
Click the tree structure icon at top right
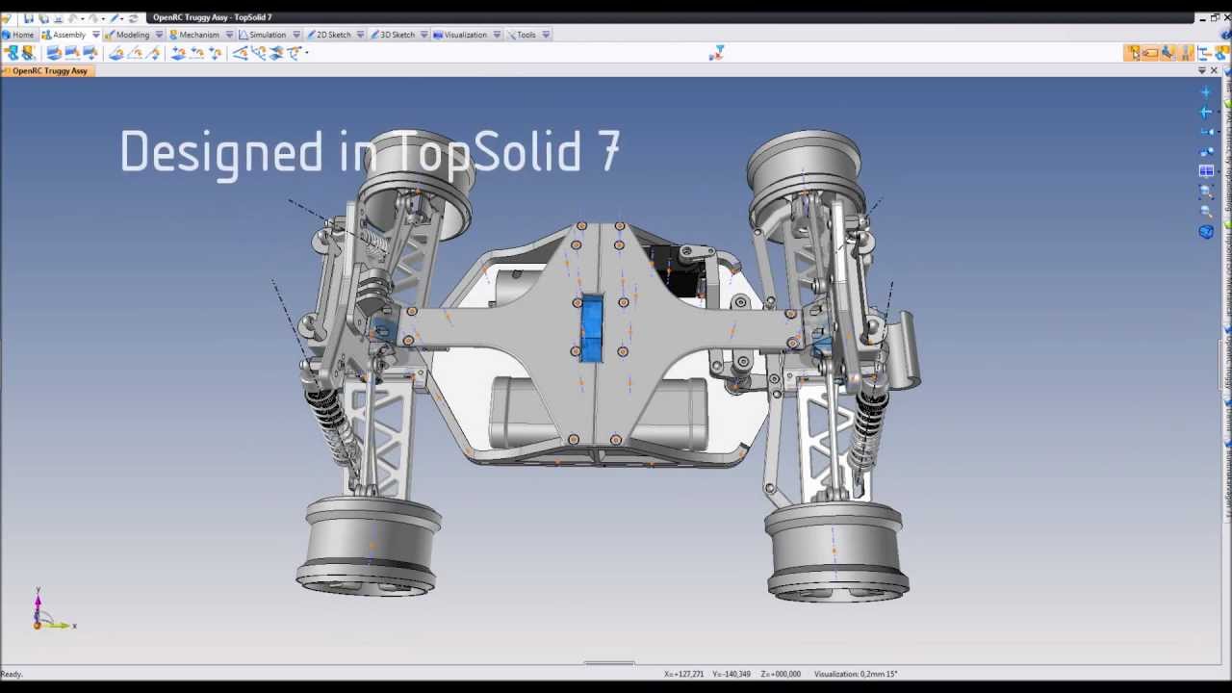tap(1204, 53)
